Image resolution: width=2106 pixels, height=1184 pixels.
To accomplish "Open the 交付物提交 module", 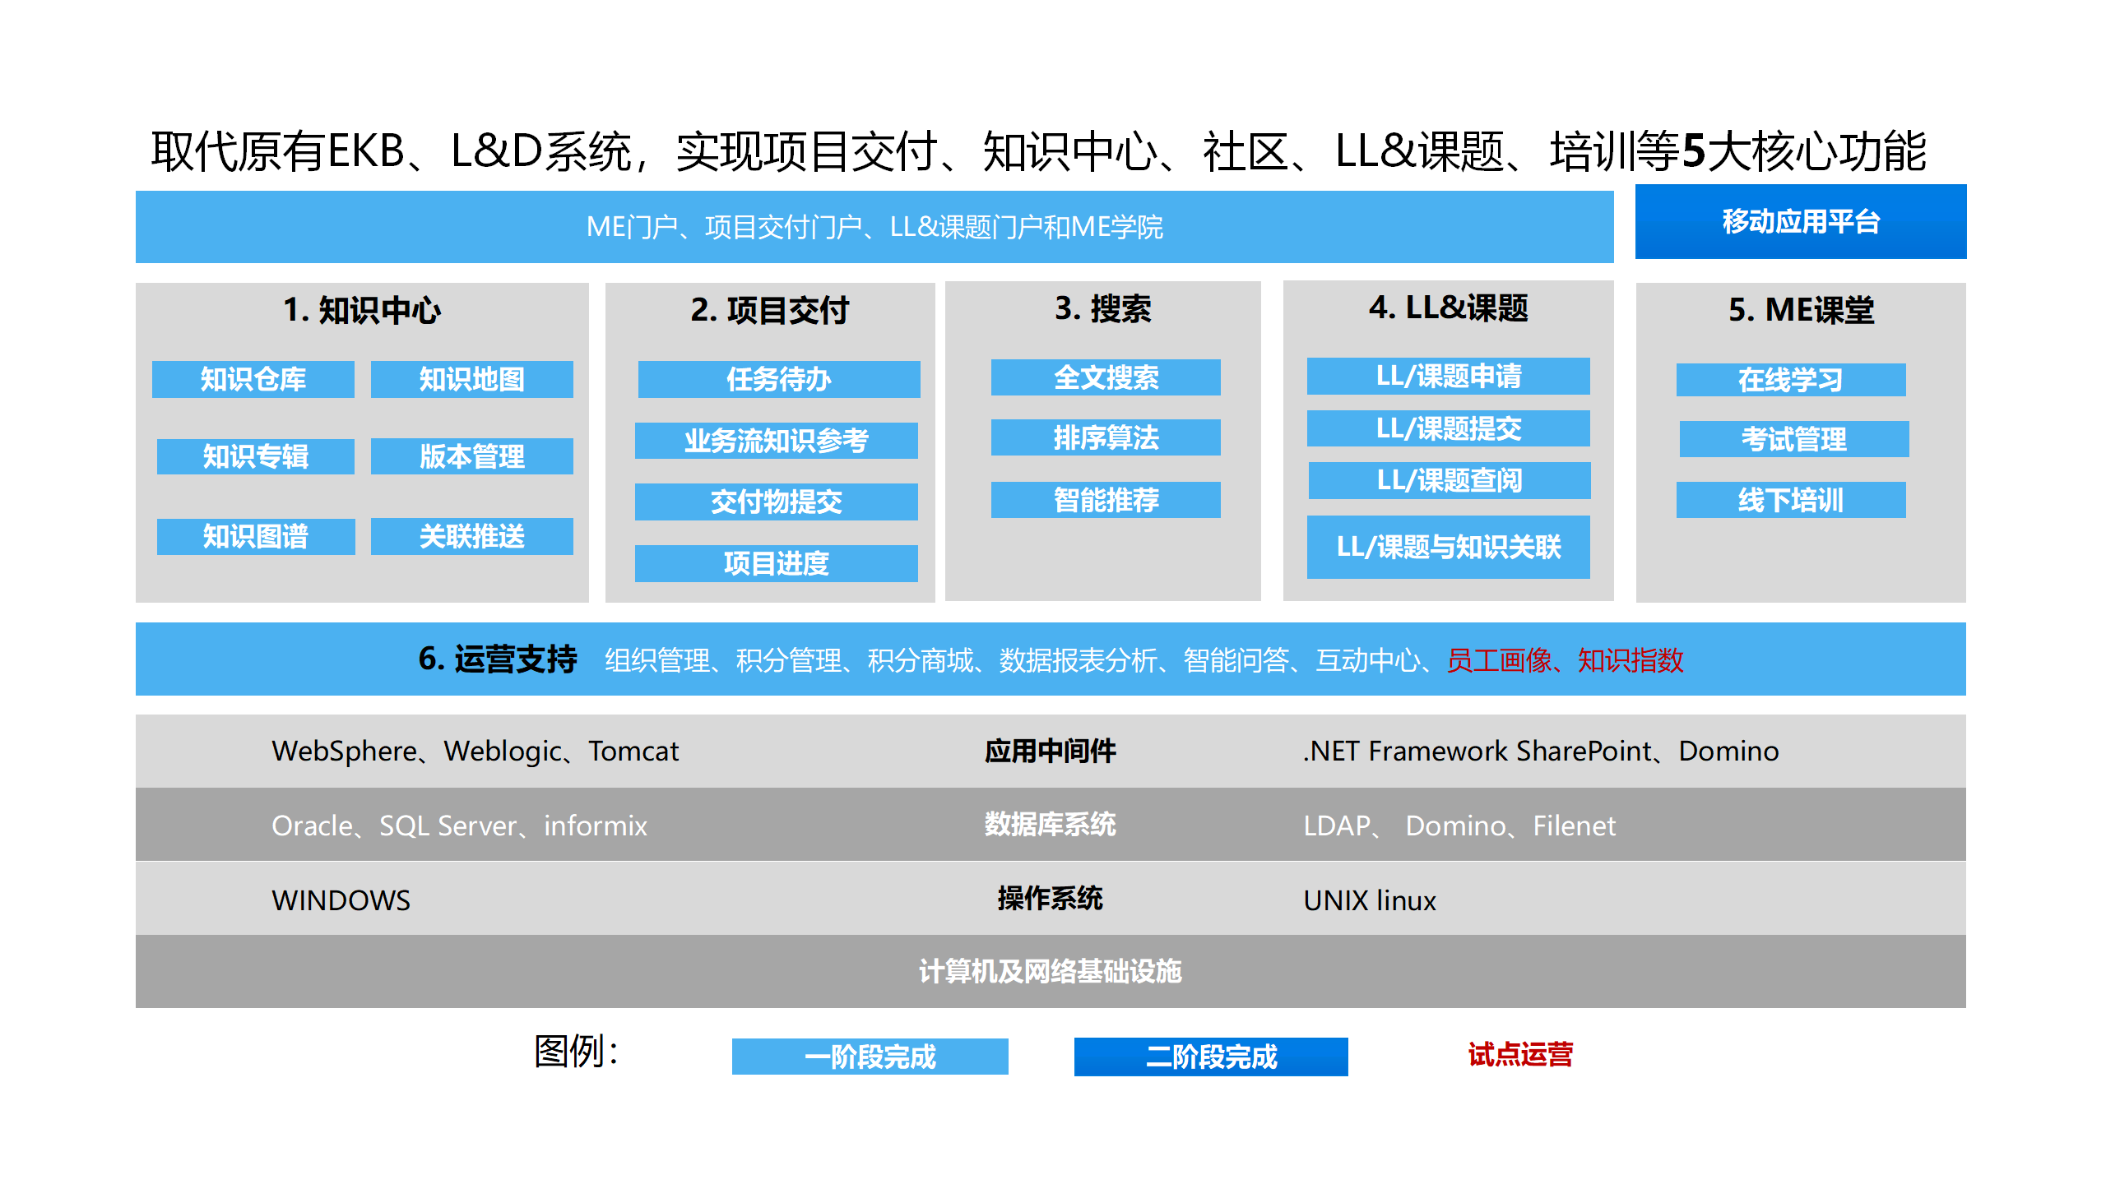I will (x=777, y=502).
